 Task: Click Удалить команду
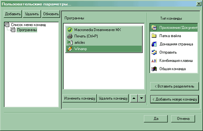(113, 98)
